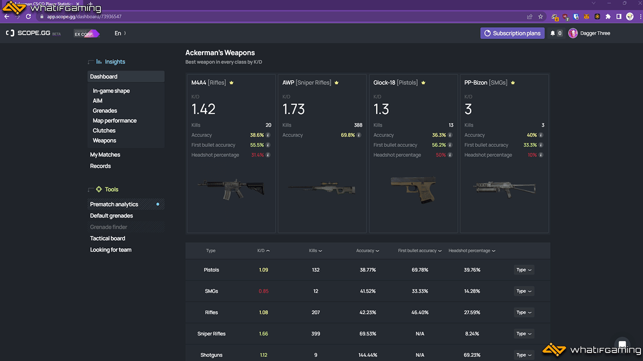Bookmark this page with the star icon
This screenshot has width=643, height=361.
(541, 17)
